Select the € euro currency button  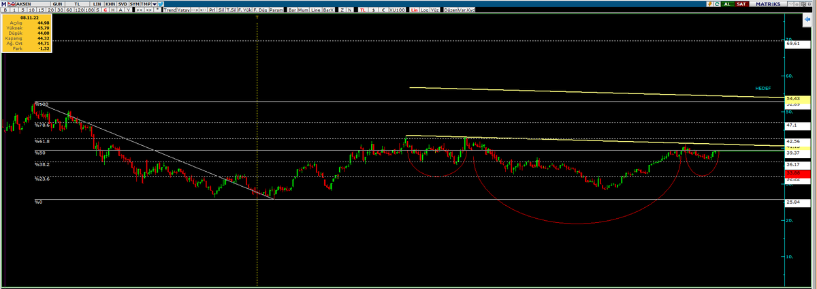pos(384,10)
